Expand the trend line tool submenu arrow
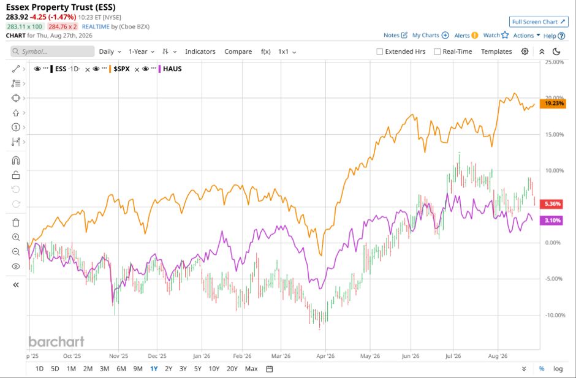The image size is (576, 378). point(25,69)
